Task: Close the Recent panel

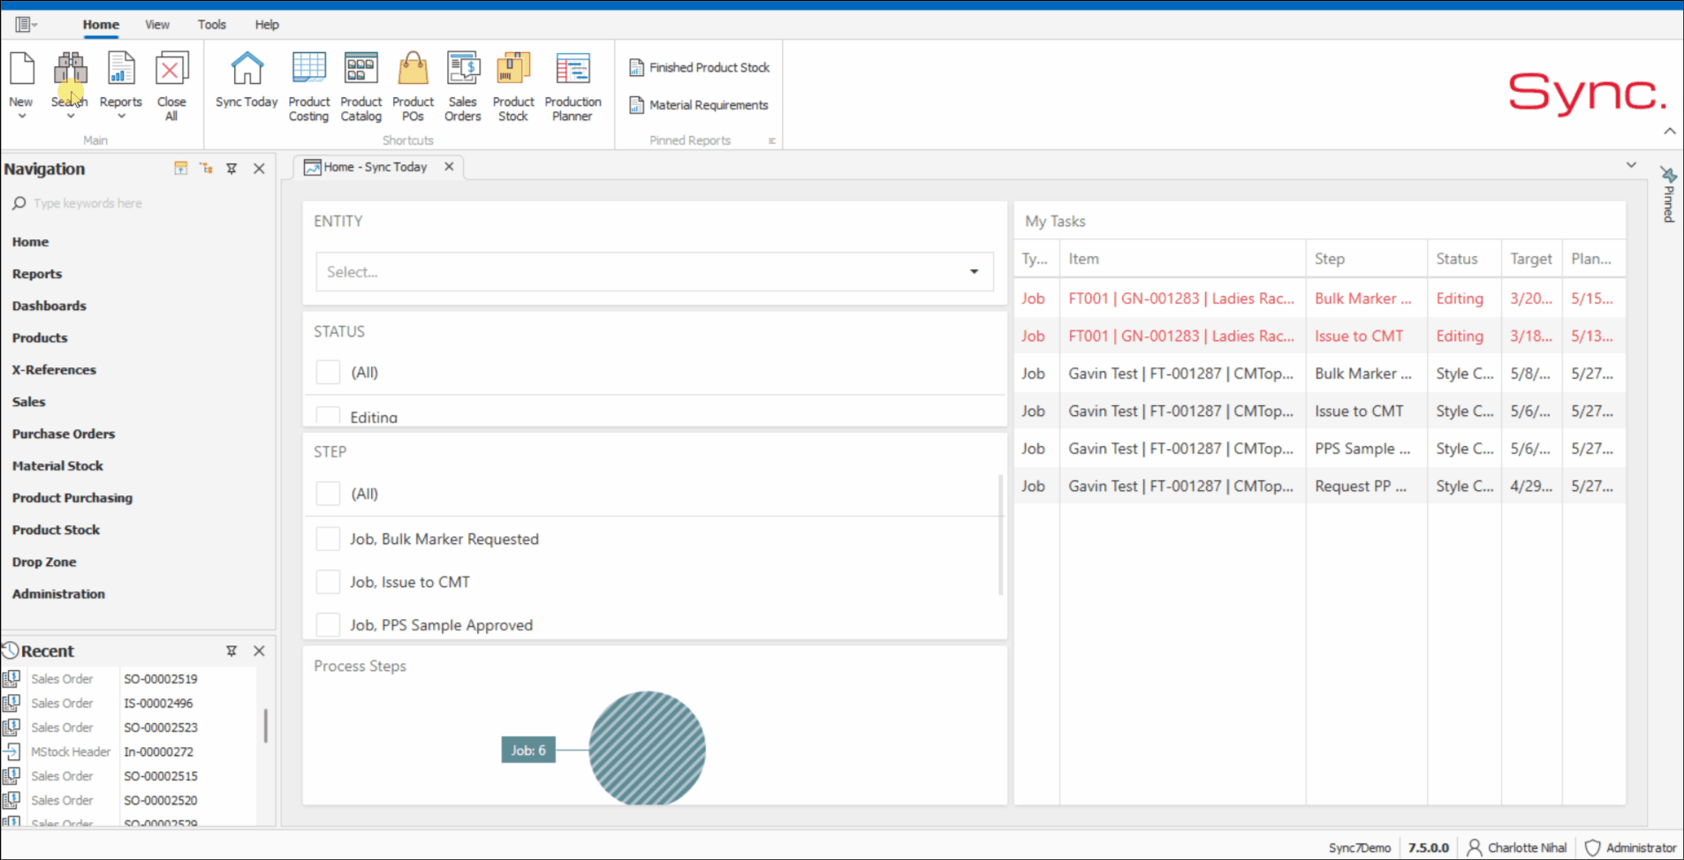Action: [259, 651]
